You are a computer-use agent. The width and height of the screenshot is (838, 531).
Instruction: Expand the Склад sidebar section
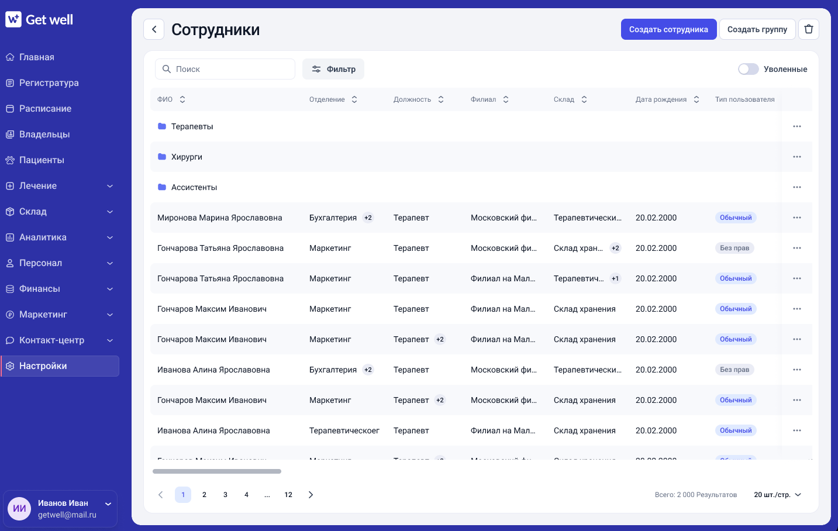[110, 212]
